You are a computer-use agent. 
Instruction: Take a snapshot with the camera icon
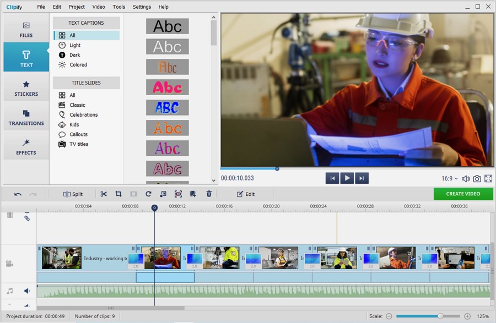[477, 179]
